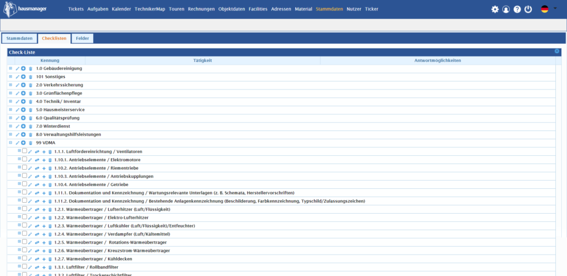The image size is (567, 276).
Task: Click the link arrows icon for 1.10.2. Riementriebe
Action: coord(37,168)
